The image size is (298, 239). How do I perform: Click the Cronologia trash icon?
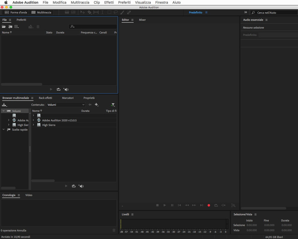[114, 230]
